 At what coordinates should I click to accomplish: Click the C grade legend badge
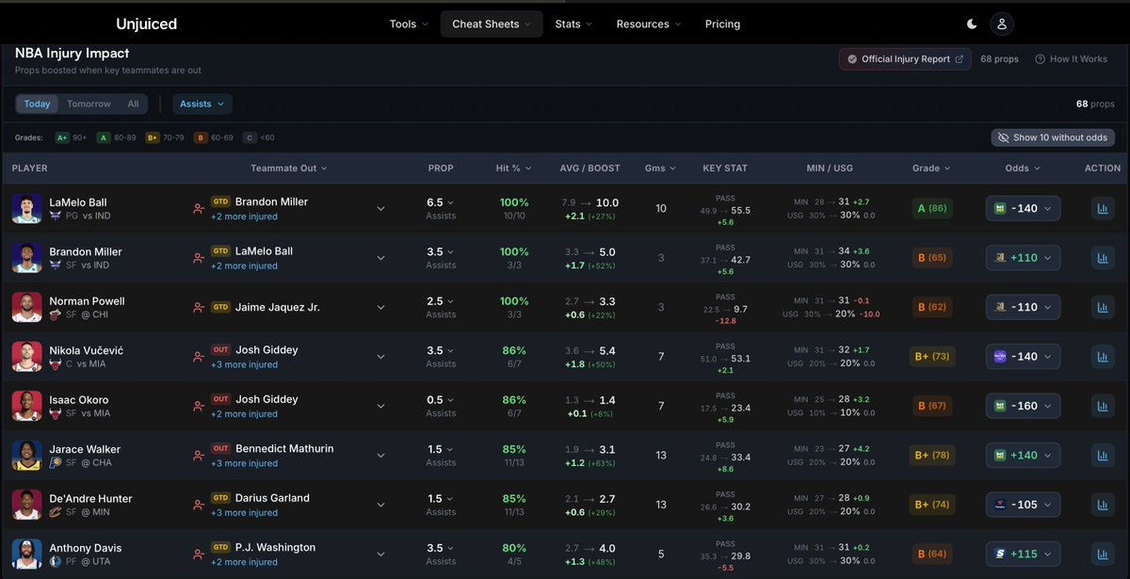[250, 137]
